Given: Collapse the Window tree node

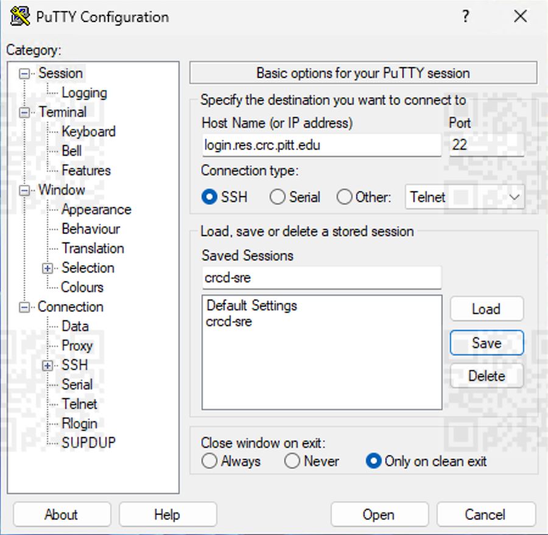Looking at the screenshot, I should pyautogui.click(x=24, y=191).
